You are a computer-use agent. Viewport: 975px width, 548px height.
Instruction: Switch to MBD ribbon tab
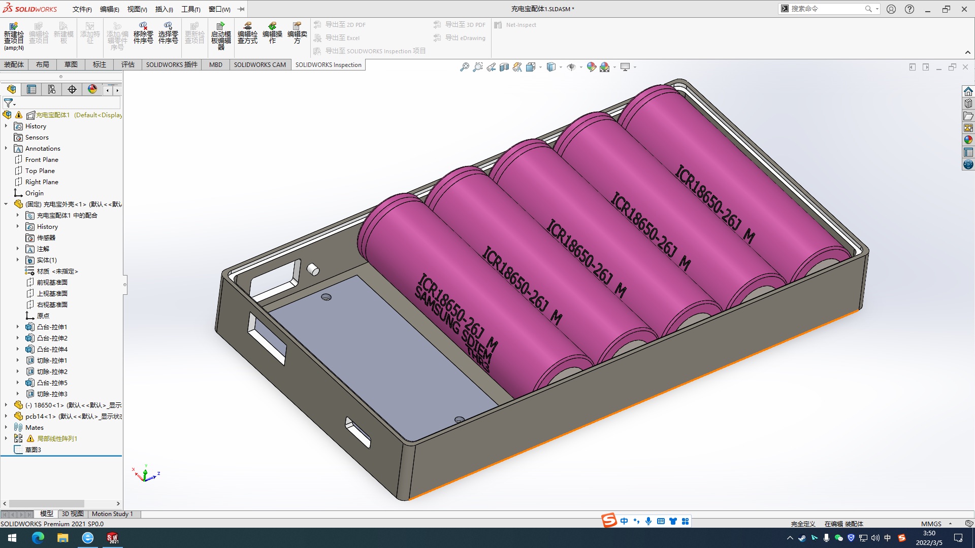click(x=216, y=64)
